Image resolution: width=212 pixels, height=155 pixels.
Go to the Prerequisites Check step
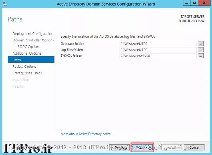pyautogui.click(x=27, y=73)
